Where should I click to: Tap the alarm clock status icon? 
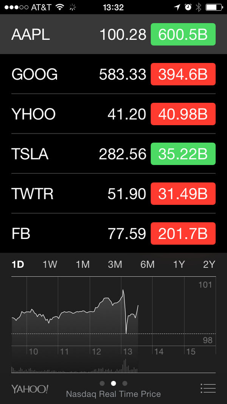(x=188, y=7)
